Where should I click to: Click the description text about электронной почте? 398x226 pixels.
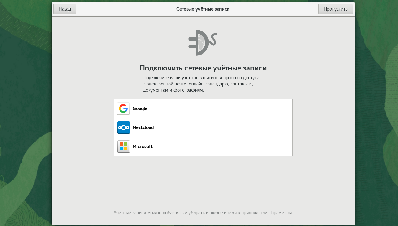(x=201, y=84)
